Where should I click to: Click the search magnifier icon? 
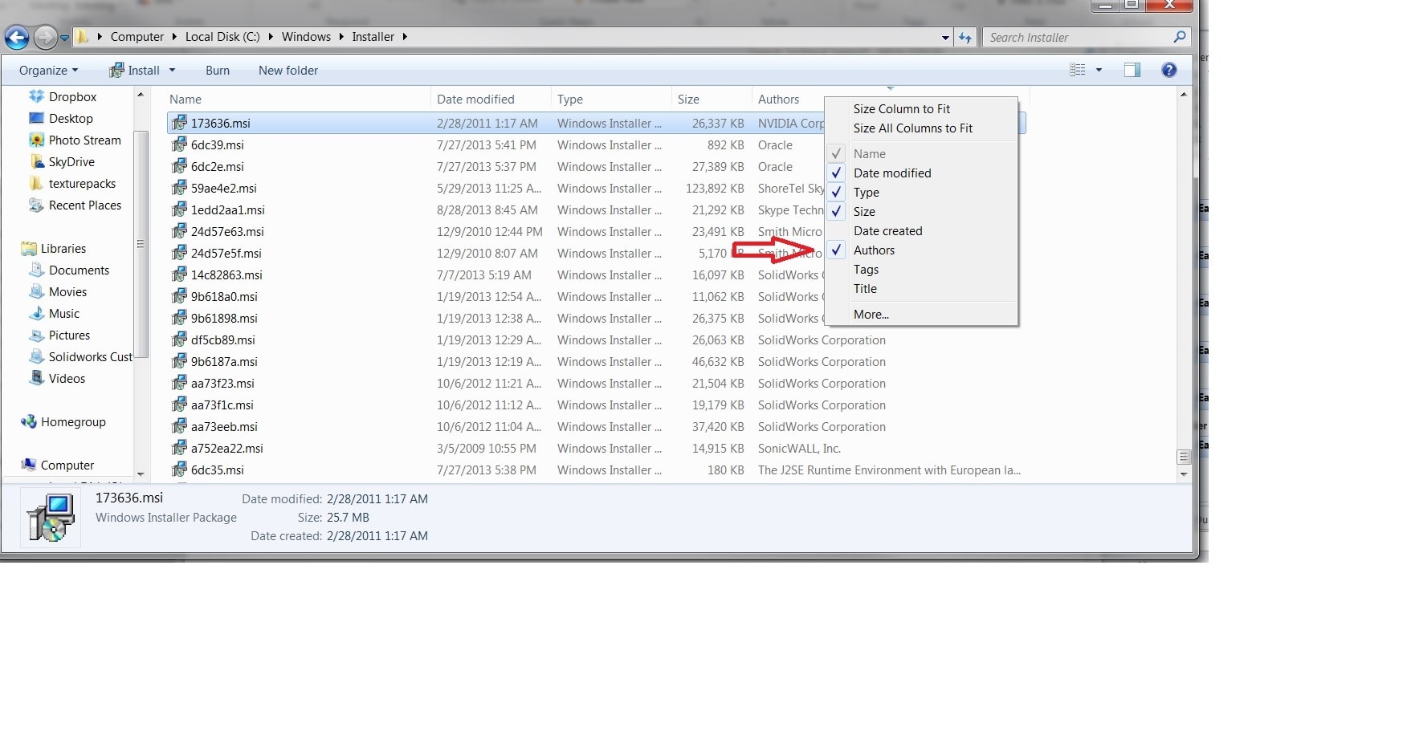(x=1179, y=37)
